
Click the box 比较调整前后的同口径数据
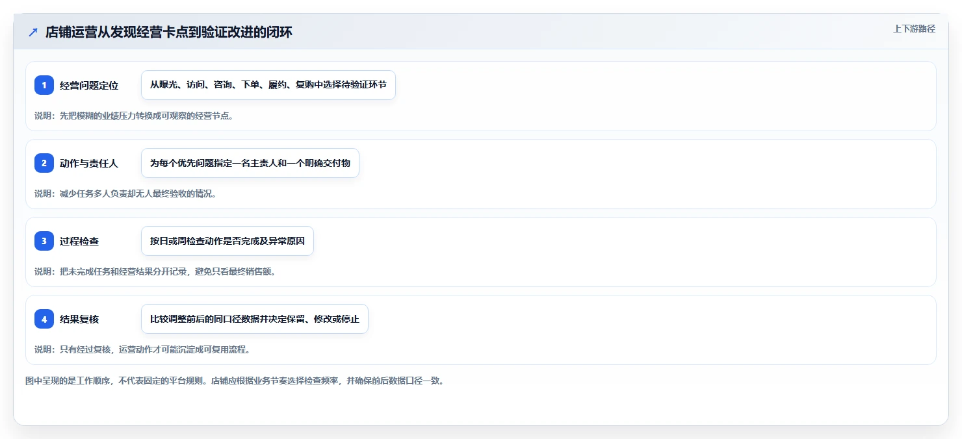(255, 319)
